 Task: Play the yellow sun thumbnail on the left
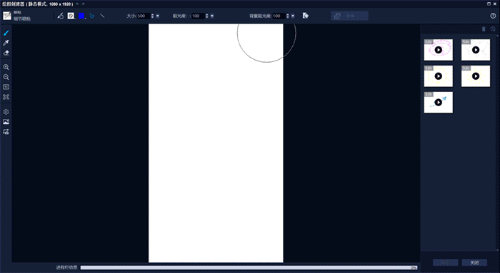tap(438, 76)
